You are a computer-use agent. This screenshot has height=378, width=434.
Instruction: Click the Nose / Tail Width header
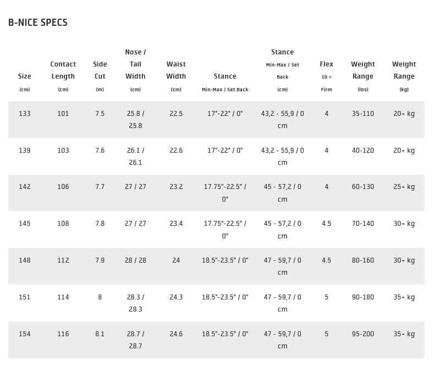coord(135,64)
